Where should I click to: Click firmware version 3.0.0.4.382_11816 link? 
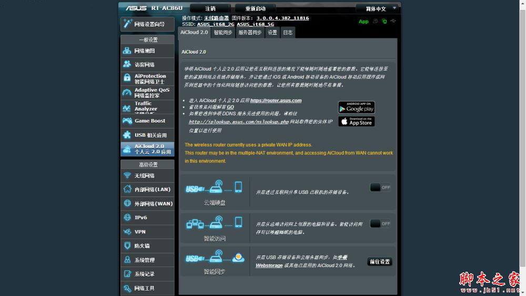click(x=283, y=18)
